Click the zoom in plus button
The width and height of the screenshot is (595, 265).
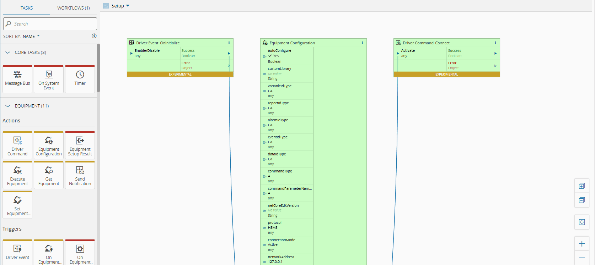(x=582, y=244)
